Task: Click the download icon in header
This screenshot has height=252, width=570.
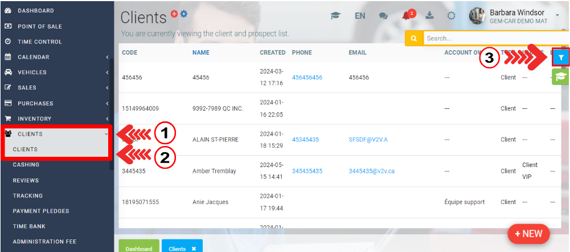Action: pos(430,15)
